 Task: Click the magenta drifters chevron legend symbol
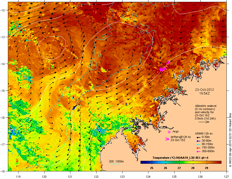[167, 139]
